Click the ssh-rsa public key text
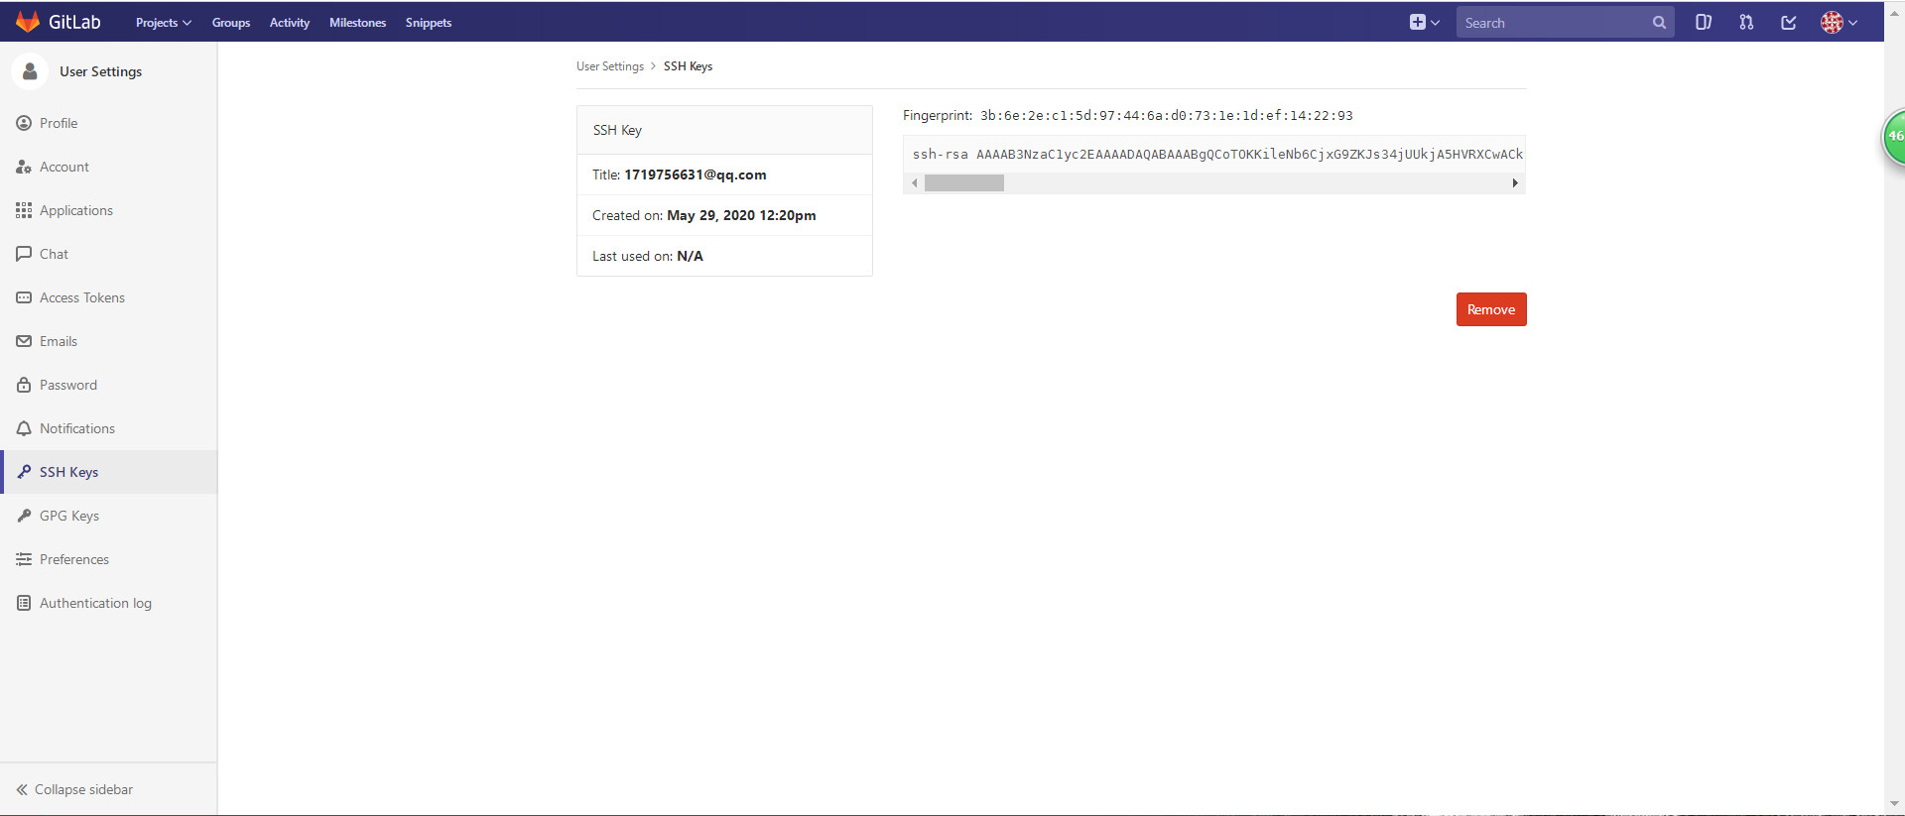 click(1217, 155)
